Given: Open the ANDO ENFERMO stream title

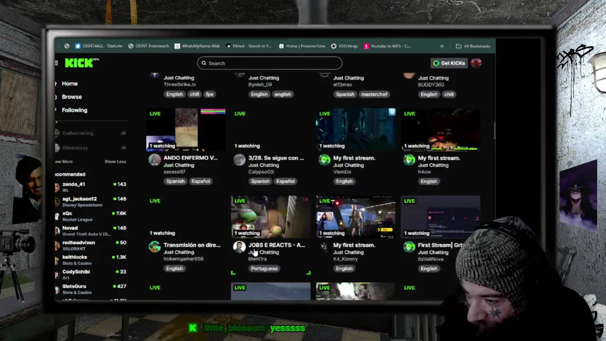Looking at the screenshot, I should [190, 158].
